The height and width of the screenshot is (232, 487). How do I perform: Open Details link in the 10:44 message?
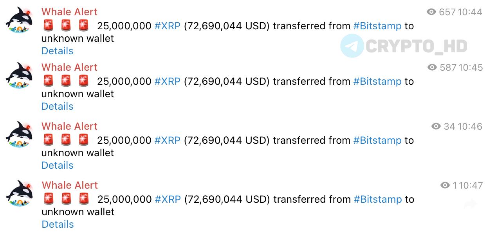click(x=58, y=51)
